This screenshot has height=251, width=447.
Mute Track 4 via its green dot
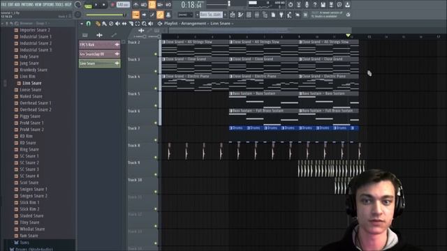pos(156,89)
